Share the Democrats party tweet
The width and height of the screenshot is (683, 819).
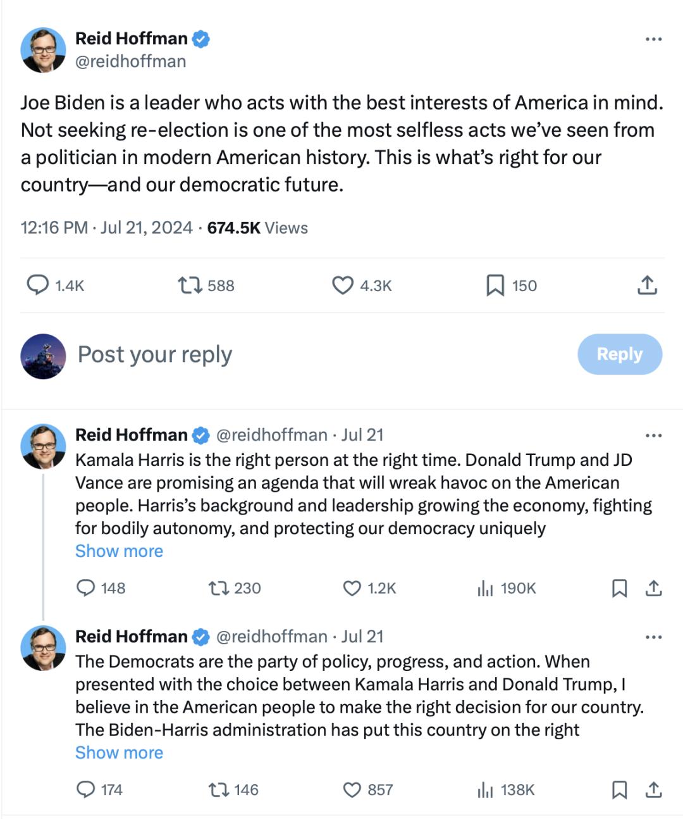(x=653, y=790)
